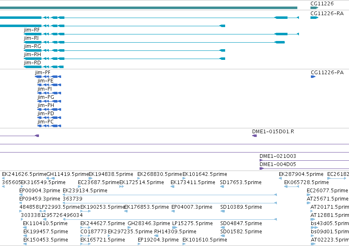Click the EK150453.5prime EST label
Screen dimensions: 349x246
tap(46, 240)
